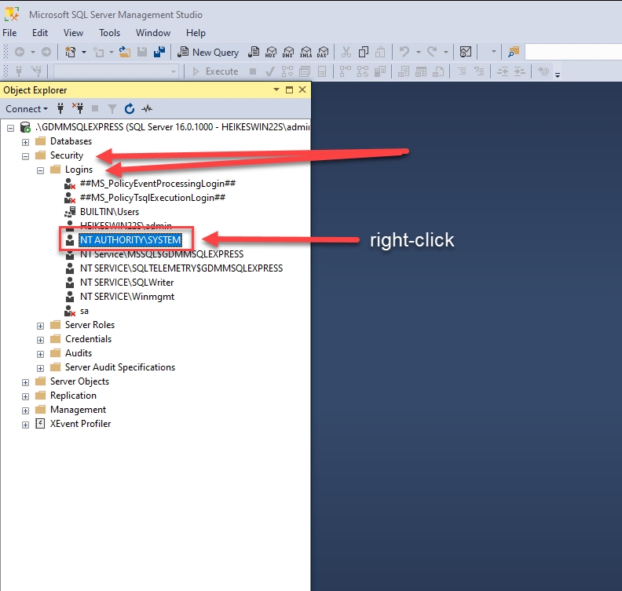Click the Disconnect plug icon
This screenshot has width=622, height=591.
(78, 108)
